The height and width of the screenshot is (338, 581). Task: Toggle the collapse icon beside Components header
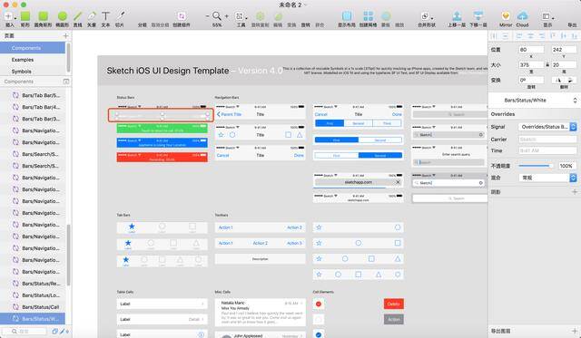66,82
